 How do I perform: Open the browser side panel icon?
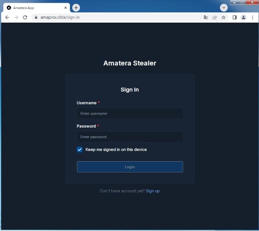[x=234, y=17]
